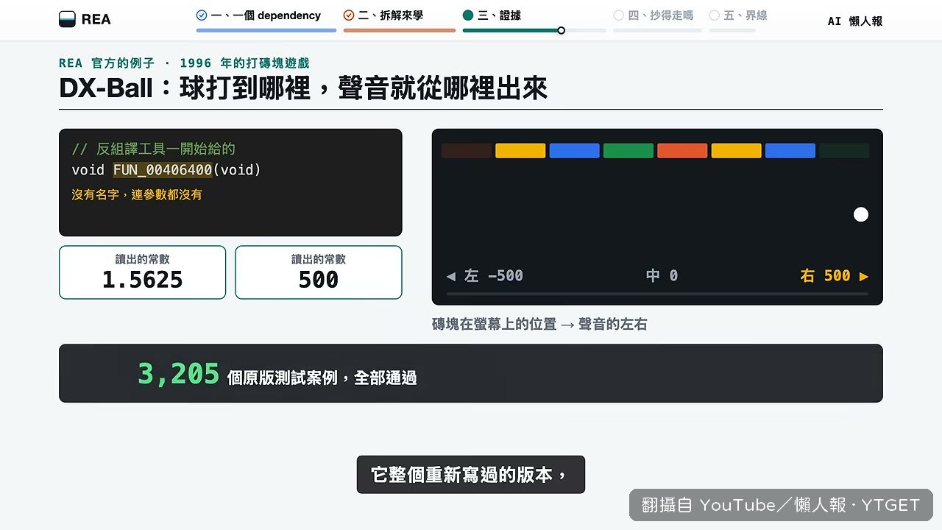This screenshot has height=530, width=942.
Task: Click the green brick
Action: click(x=628, y=151)
